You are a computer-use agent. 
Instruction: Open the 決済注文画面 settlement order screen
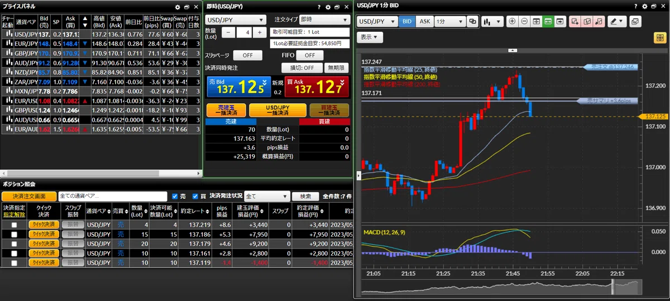29,196
